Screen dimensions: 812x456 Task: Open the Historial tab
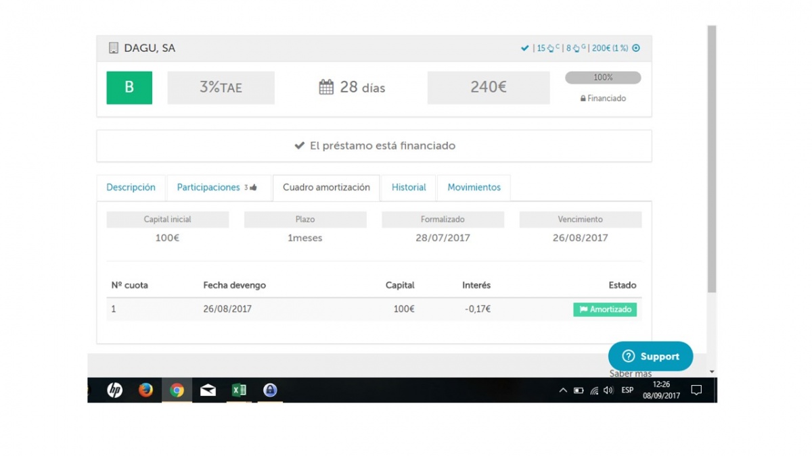[409, 188]
